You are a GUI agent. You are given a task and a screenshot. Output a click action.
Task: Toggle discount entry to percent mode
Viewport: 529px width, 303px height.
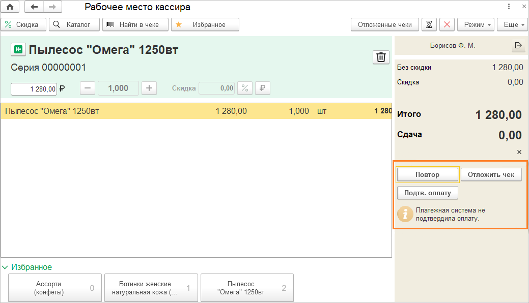pos(244,88)
